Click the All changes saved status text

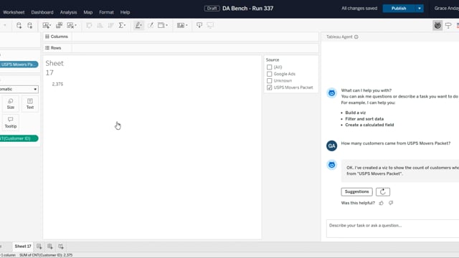(359, 9)
